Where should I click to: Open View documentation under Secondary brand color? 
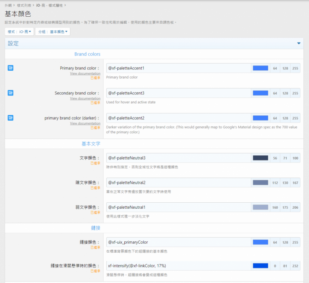click(85, 98)
